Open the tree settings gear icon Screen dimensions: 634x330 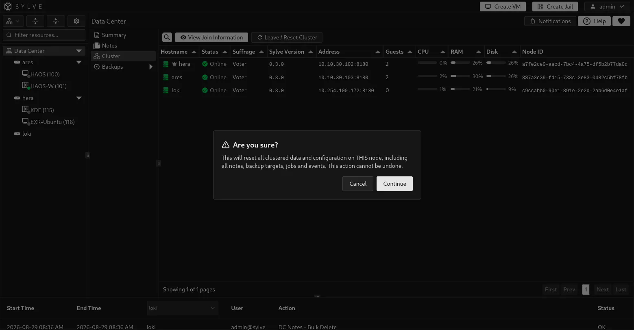76,21
